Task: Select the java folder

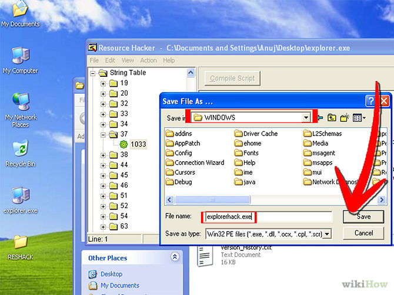Action: 245,182
